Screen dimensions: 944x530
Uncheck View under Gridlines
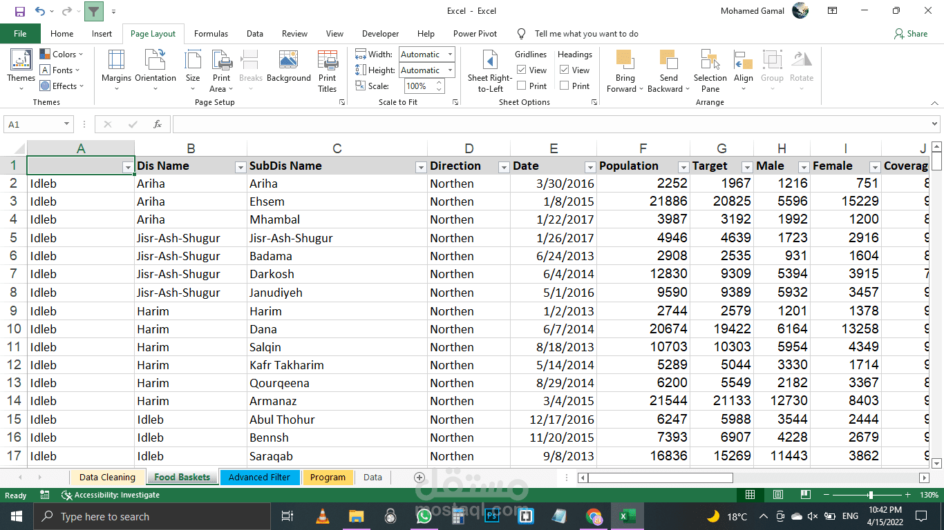[520, 70]
